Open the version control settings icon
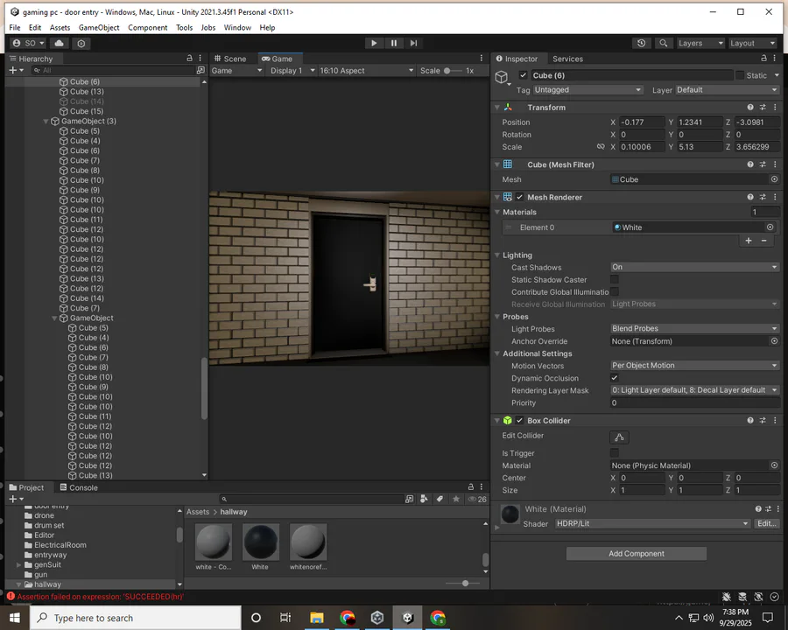788x630 pixels. coord(81,43)
